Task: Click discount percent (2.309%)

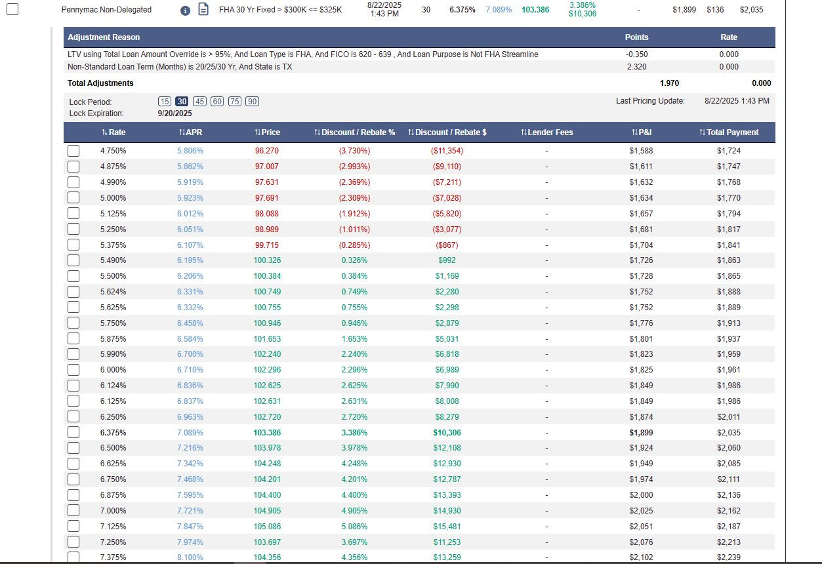Action: point(355,198)
